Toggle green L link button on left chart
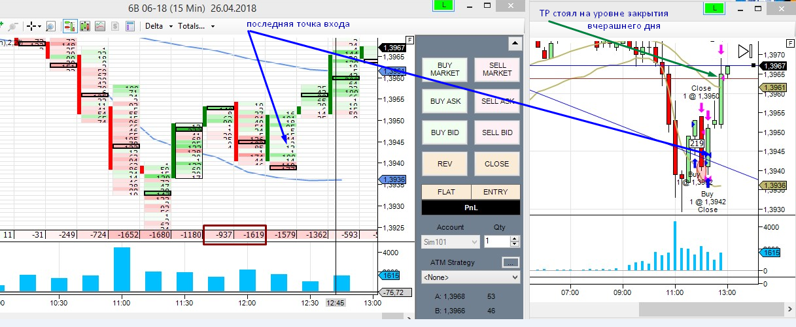 [443, 4]
